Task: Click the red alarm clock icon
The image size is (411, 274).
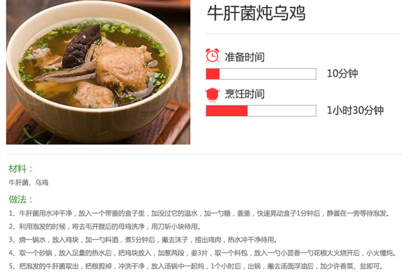Action: 212,55
